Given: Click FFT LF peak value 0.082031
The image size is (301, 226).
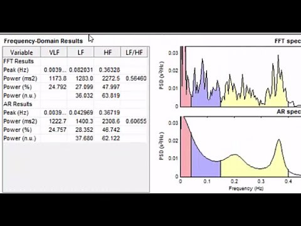Looking at the screenshot, I should (x=81, y=70).
